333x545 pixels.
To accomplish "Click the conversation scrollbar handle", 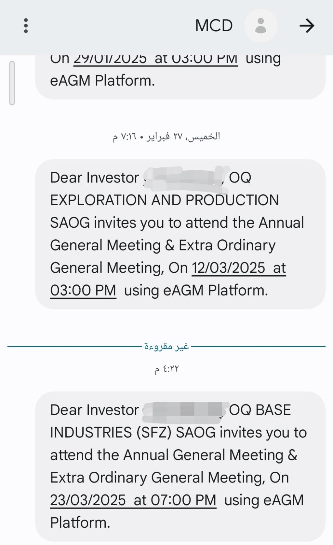I will point(12,83).
